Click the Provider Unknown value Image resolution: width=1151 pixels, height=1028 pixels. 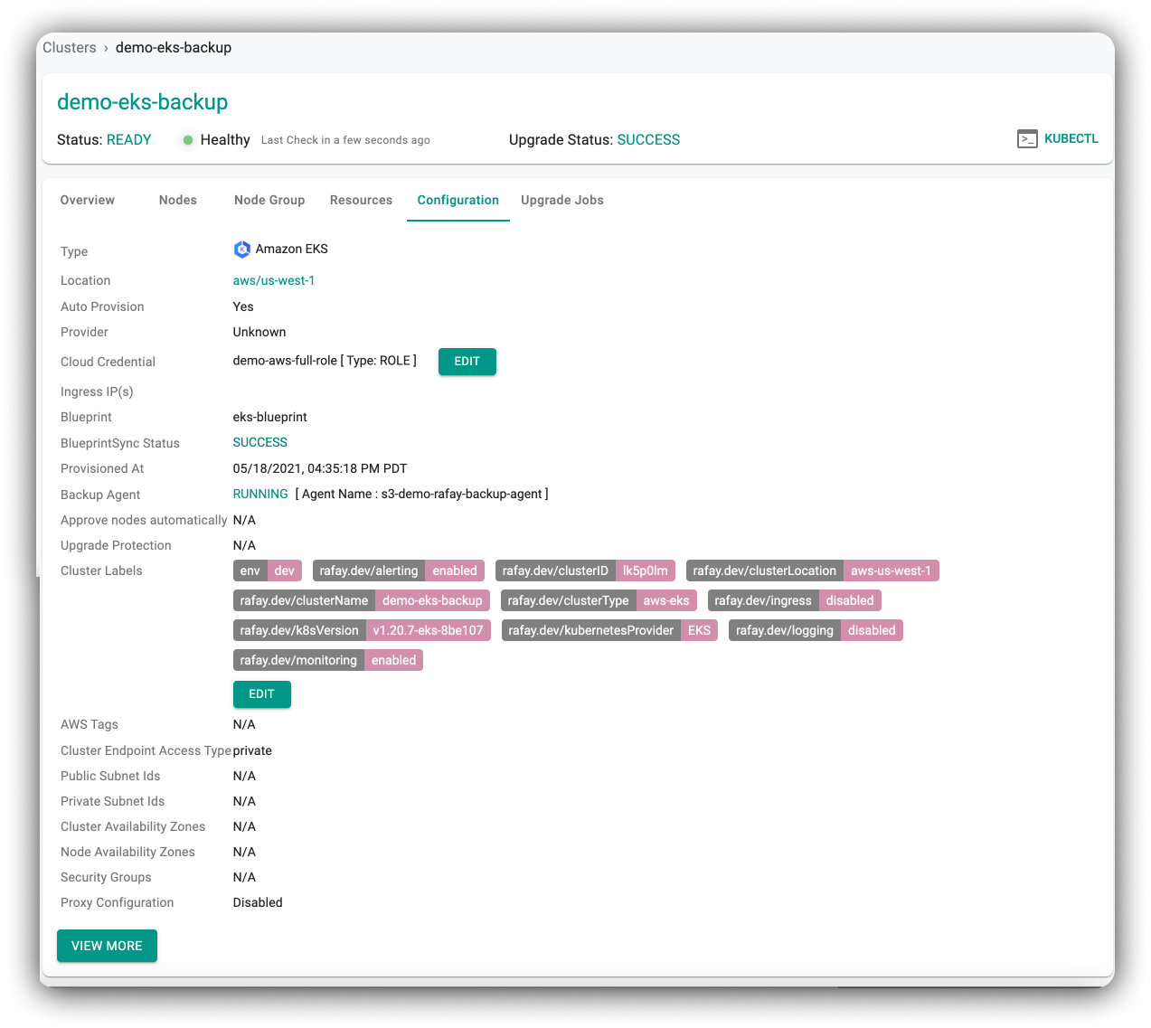(x=259, y=332)
